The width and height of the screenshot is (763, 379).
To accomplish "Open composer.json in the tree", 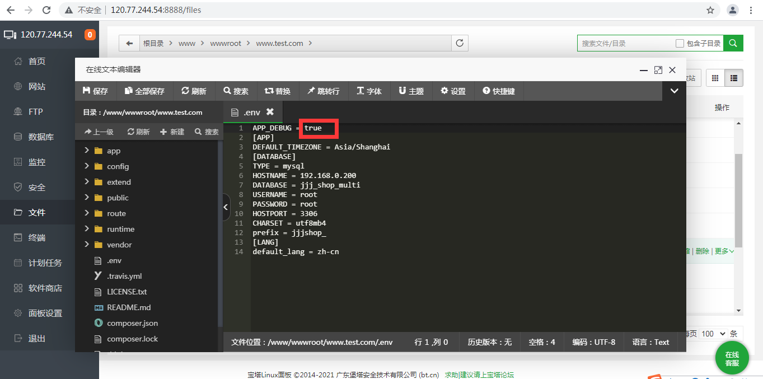I will (132, 323).
